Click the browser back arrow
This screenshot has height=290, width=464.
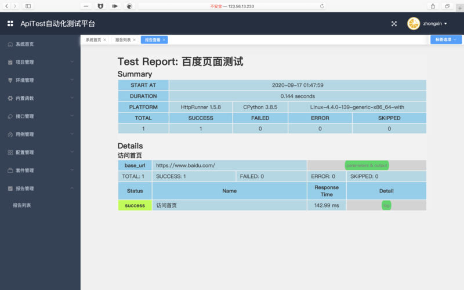point(7,6)
